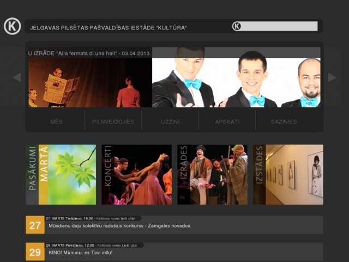Open the Izstādes gallery tile
Image resolution: width=349 pixels, height=262 pixels.
coord(288,175)
